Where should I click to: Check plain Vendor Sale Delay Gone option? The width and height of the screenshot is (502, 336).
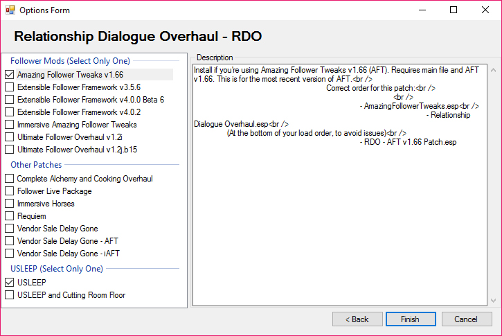[10, 229]
